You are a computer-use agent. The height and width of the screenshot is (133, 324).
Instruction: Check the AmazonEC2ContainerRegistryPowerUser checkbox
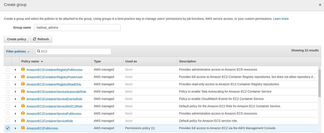pyautogui.click(x=8, y=77)
